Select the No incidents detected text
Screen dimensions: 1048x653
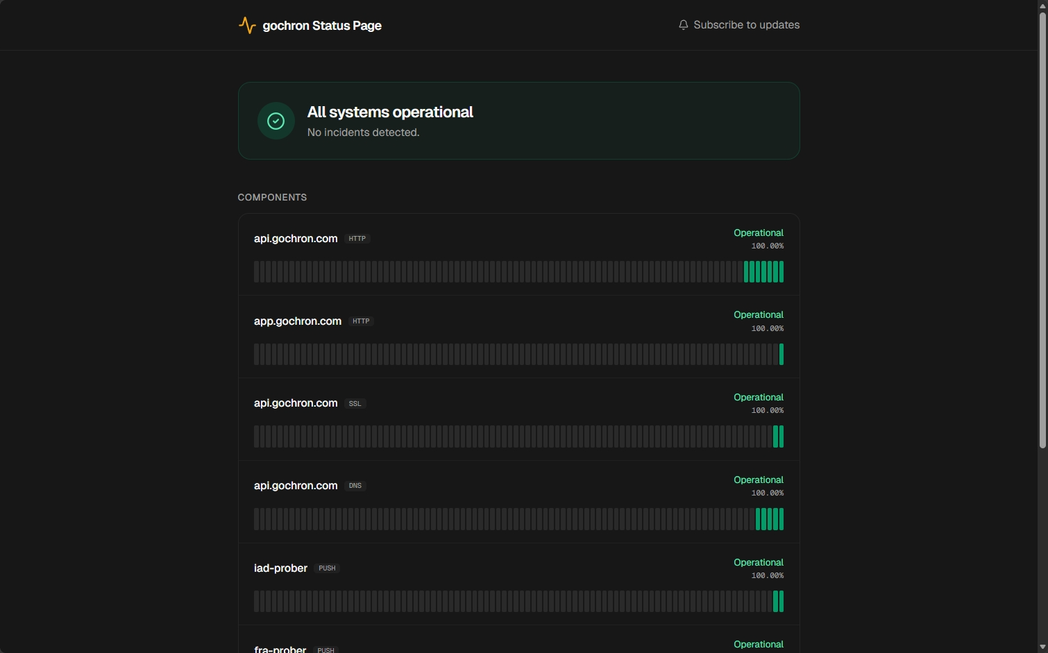[363, 133]
